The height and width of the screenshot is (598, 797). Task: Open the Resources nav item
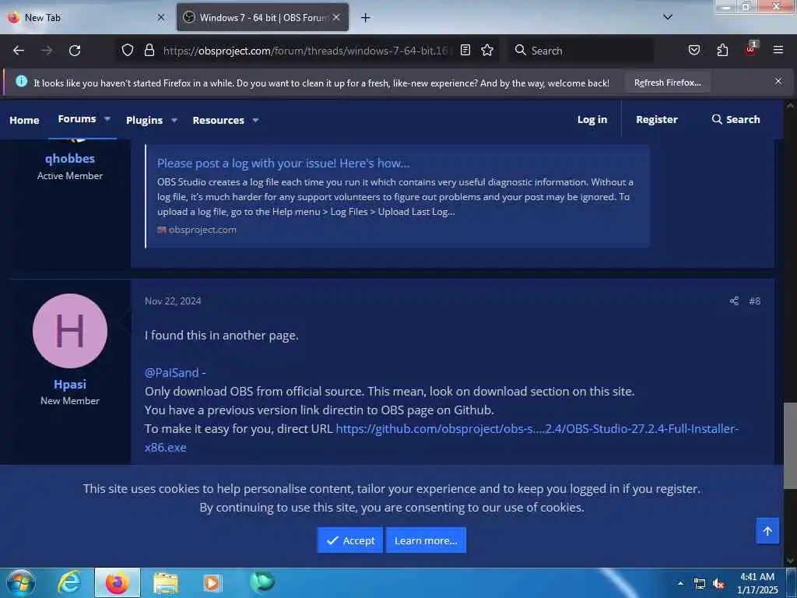[x=218, y=120]
